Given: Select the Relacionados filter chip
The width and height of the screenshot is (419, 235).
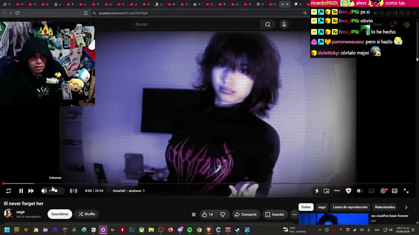Looking at the screenshot, I should pos(385,207).
